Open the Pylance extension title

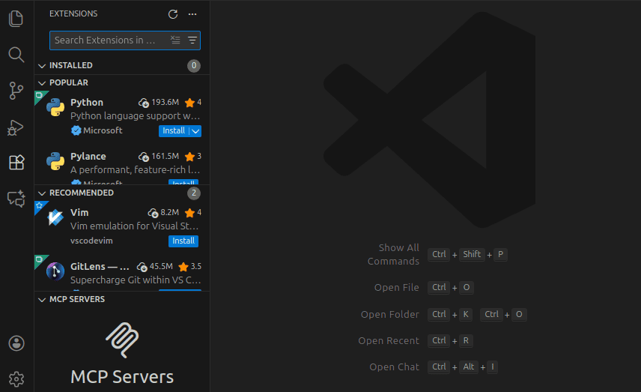pos(88,157)
